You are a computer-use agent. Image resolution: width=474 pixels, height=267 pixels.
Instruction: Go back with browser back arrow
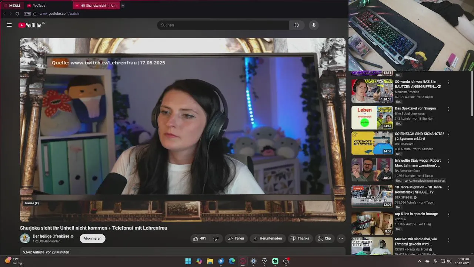(4, 14)
